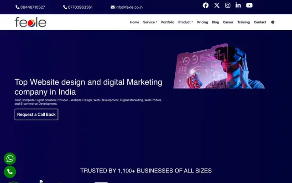Screen dimensions: 292x183
Task: Open the LinkedIn social icon
Action: coord(238,5)
